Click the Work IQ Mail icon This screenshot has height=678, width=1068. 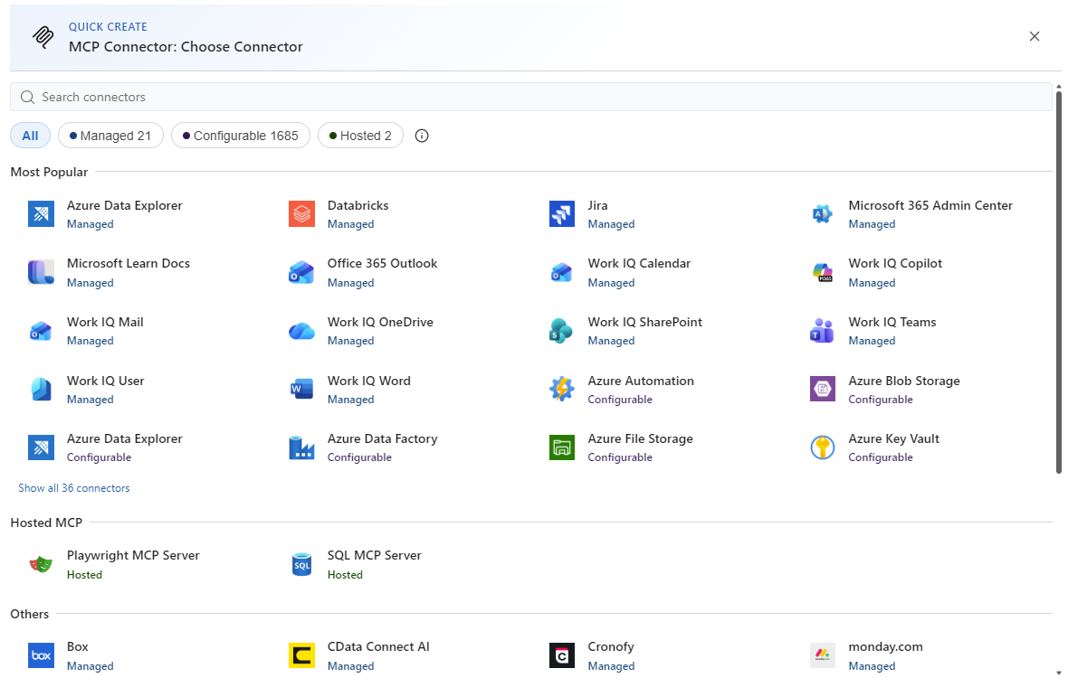41,331
